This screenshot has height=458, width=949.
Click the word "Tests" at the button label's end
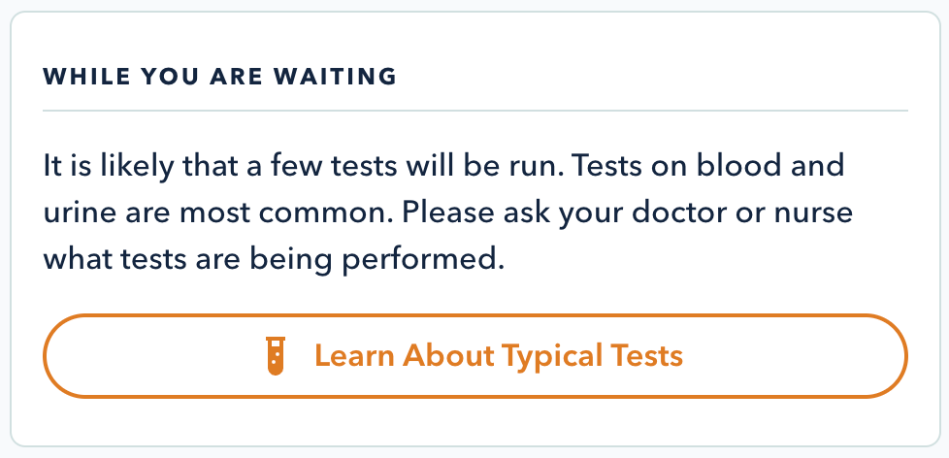click(x=647, y=355)
